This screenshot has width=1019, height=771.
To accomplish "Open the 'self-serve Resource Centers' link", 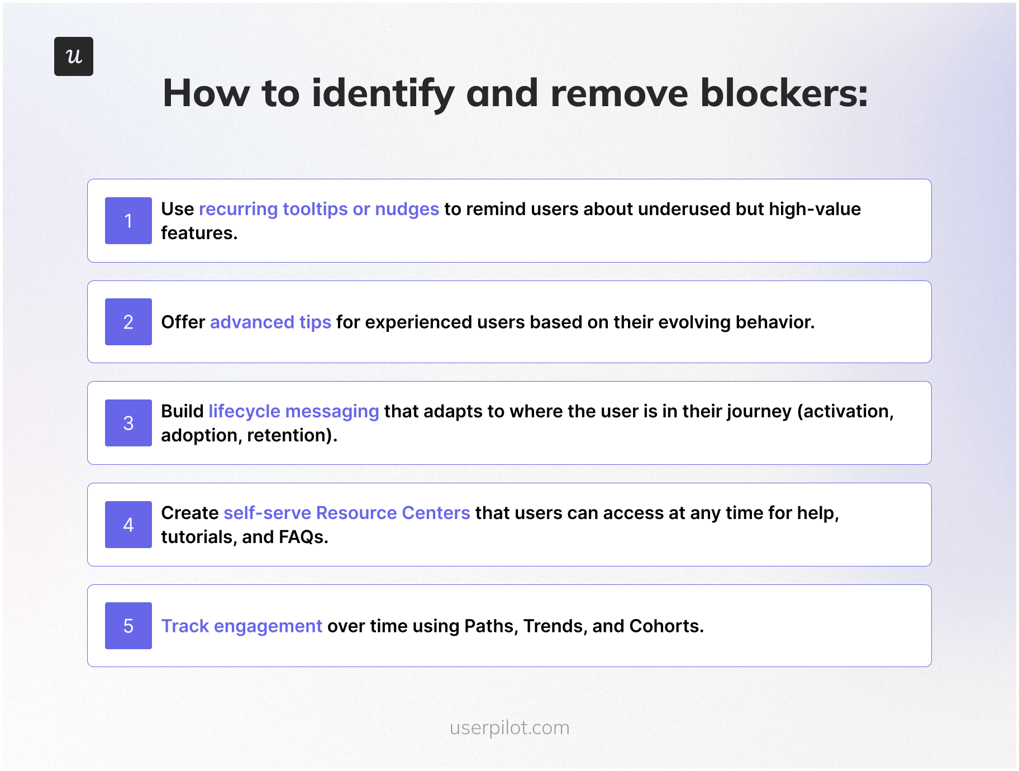I will pyautogui.click(x=346, y=513).
